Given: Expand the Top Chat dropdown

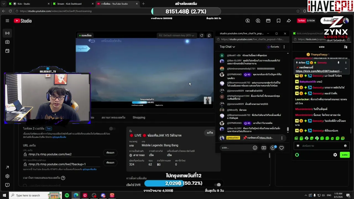Looking at the screenshot, I should coord(227,47).
